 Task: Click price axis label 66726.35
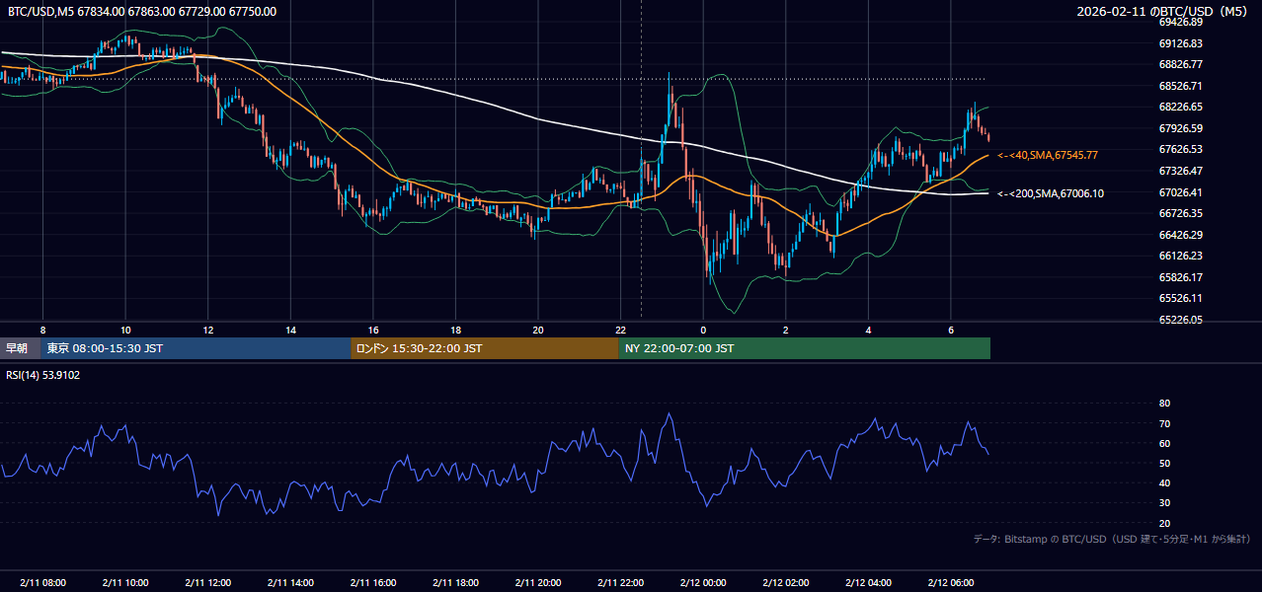tap(1180, 213)
